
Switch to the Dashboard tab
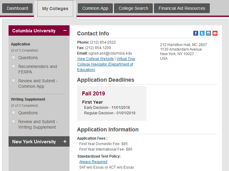(x=17, y=8)
